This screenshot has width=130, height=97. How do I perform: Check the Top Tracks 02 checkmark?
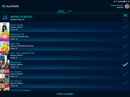125,74
